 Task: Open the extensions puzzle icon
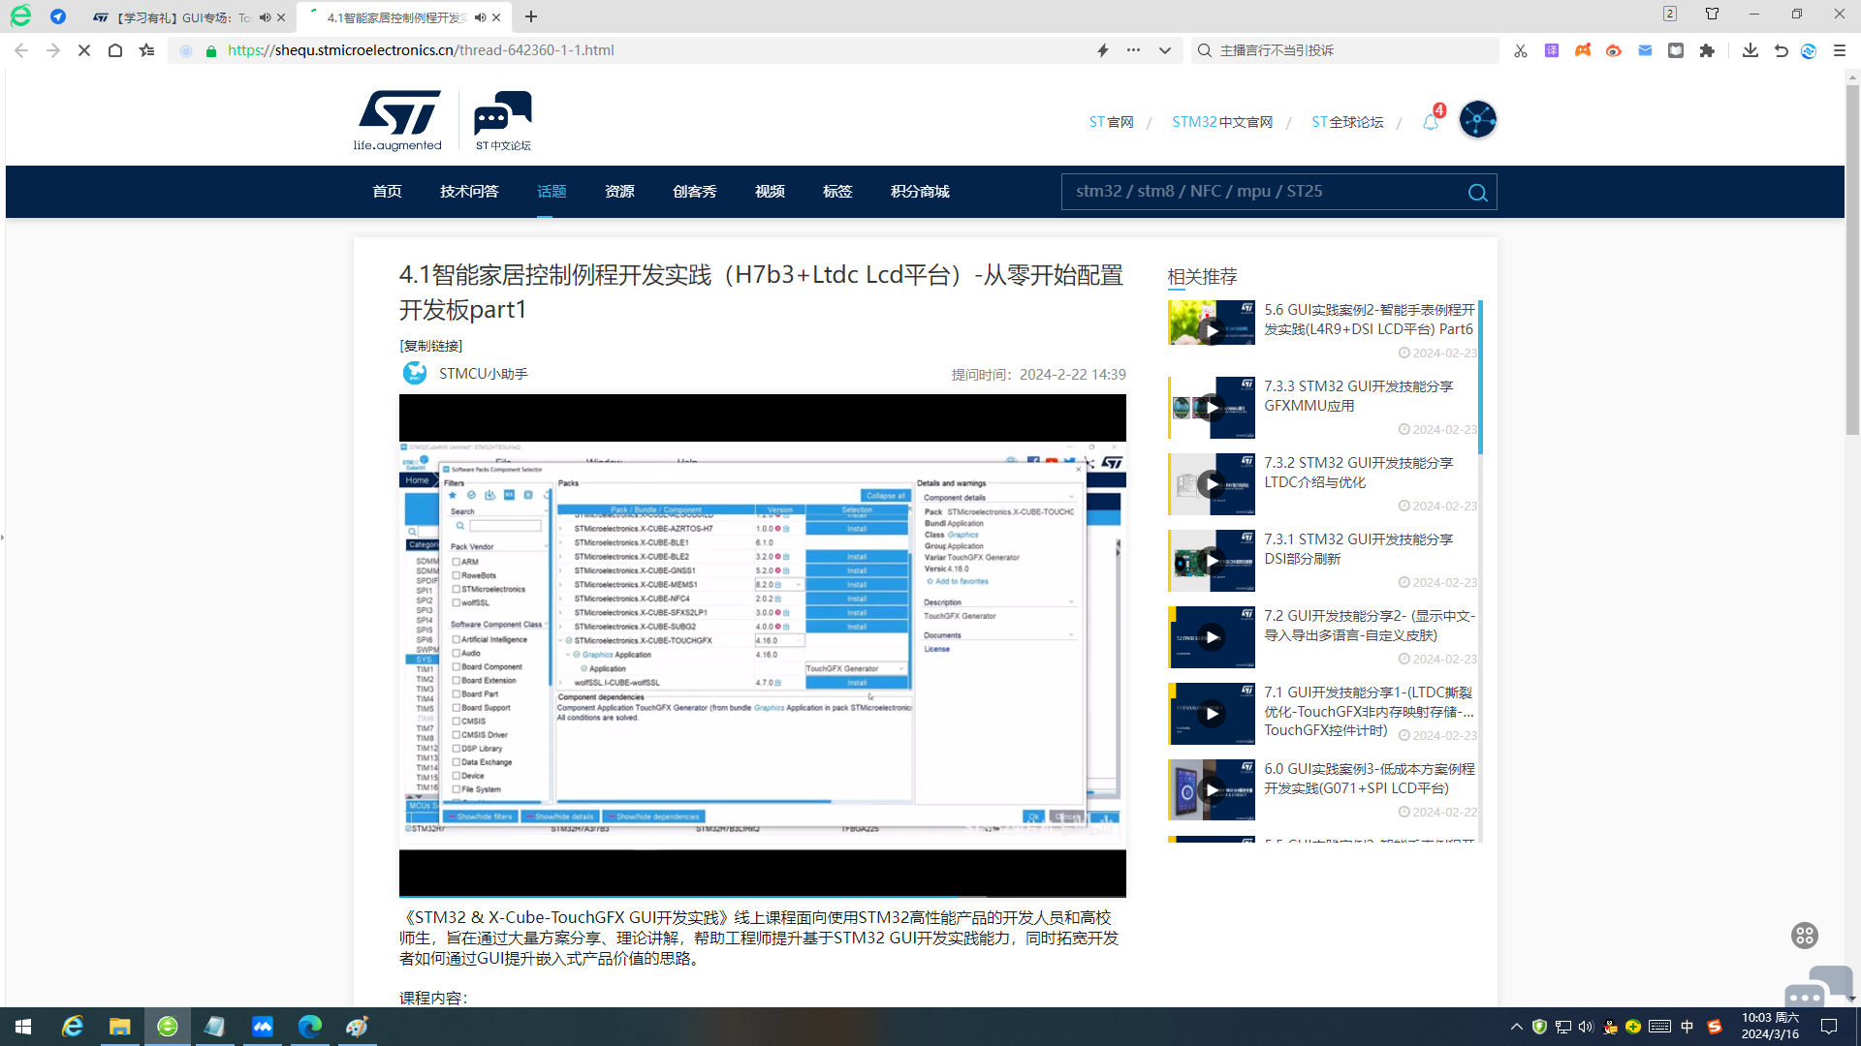[x=1707, y=50]
